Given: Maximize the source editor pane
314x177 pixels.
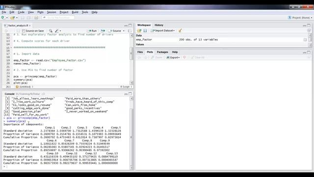Looking at the screenshot, I should 130,25.
